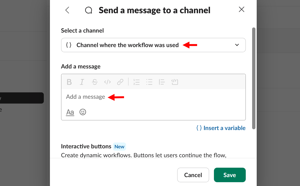Open the emoji picker
Image resolution: width=300 pixels, height=186 pixels.
coord(83,112)
